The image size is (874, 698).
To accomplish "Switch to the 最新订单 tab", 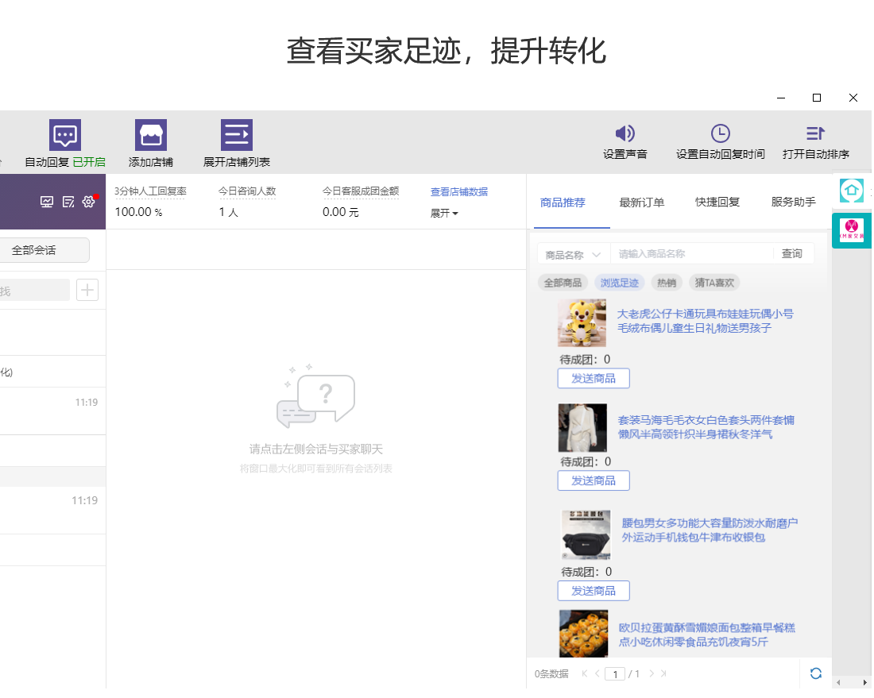I will pyautogui.click(x=641, y=202).
